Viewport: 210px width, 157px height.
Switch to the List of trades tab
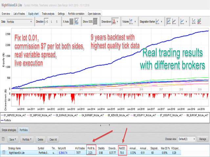(x=19, y=14)
